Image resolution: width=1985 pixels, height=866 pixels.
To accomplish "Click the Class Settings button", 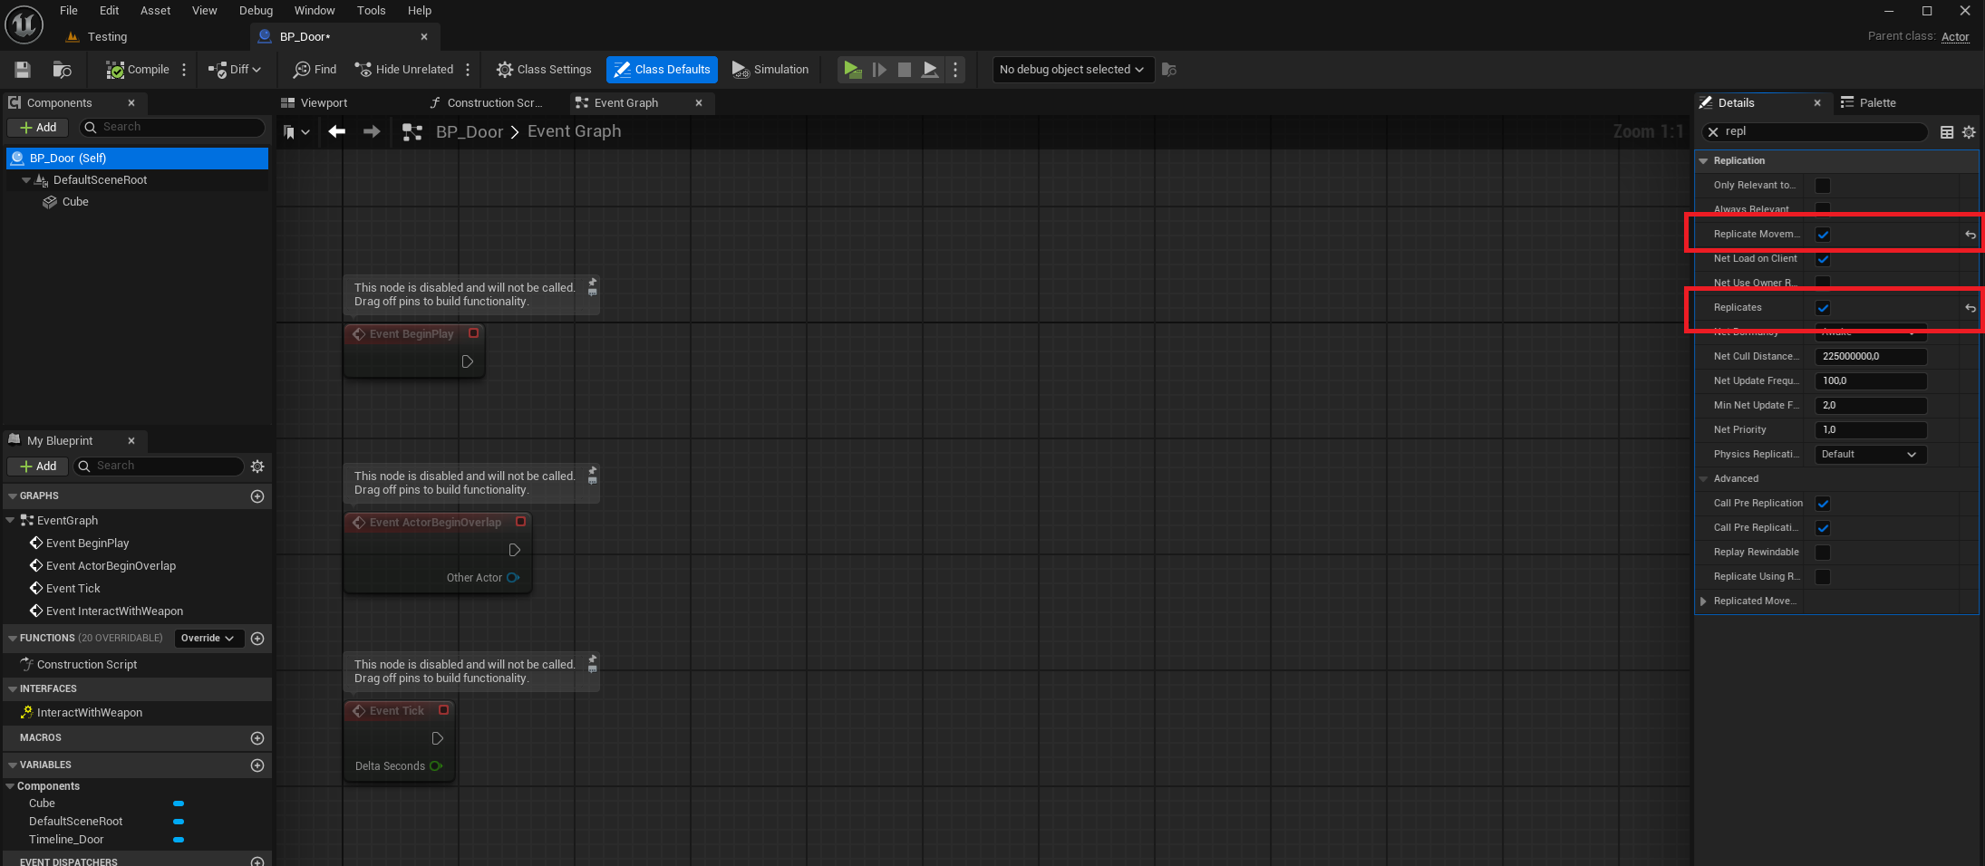I will tap(544, 70).
